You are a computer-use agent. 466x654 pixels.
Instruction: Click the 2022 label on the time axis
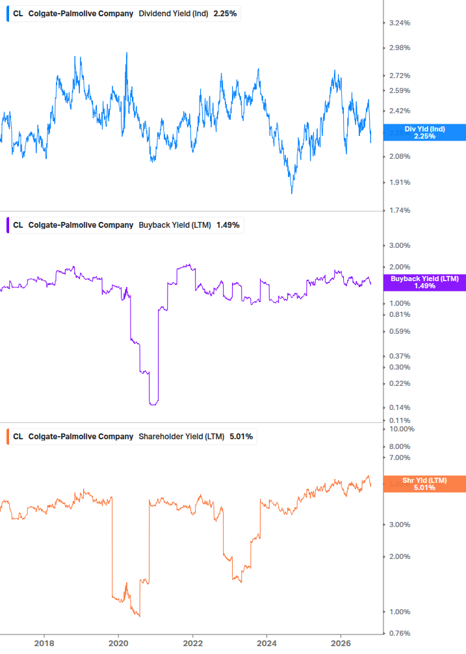193,643
